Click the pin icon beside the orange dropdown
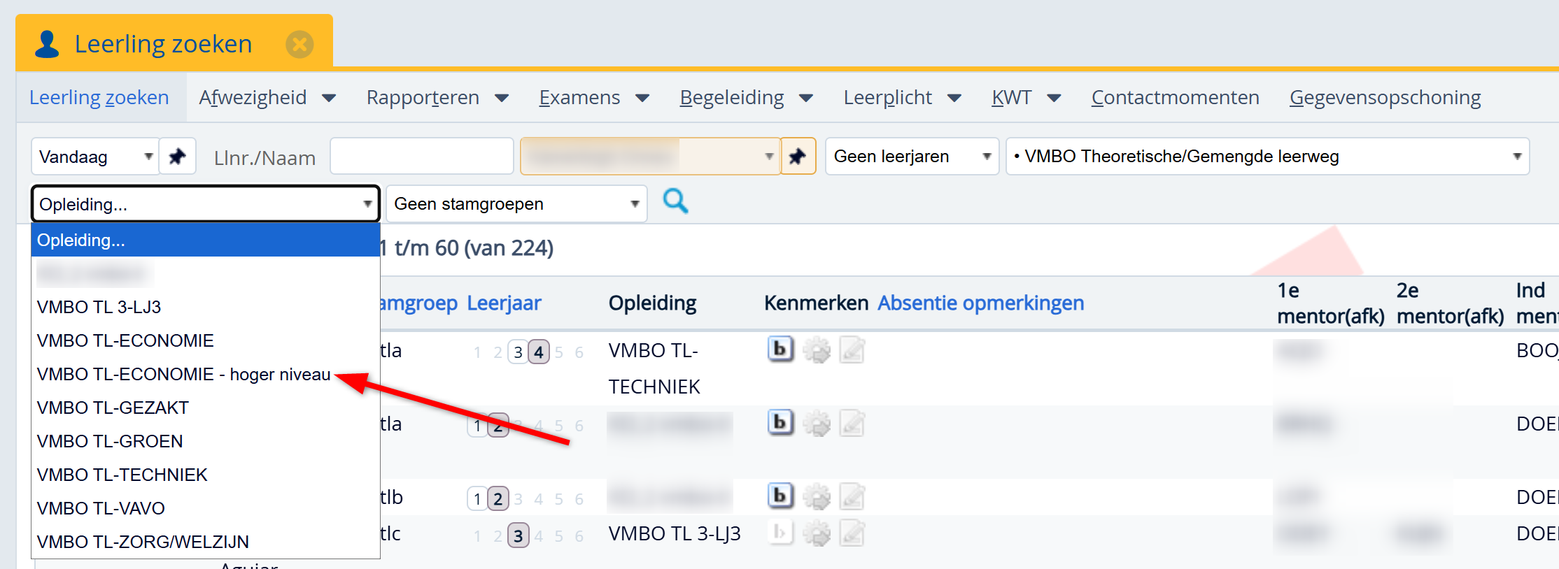 click(x=798, y=156)
